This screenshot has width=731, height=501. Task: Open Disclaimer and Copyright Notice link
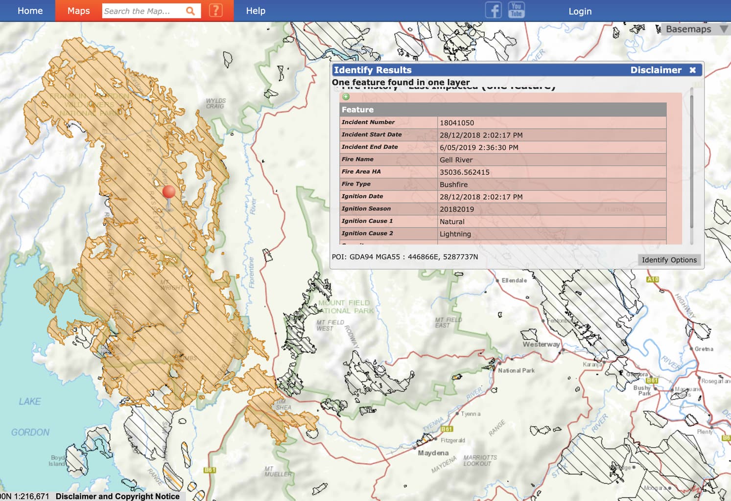coord(118,496)
